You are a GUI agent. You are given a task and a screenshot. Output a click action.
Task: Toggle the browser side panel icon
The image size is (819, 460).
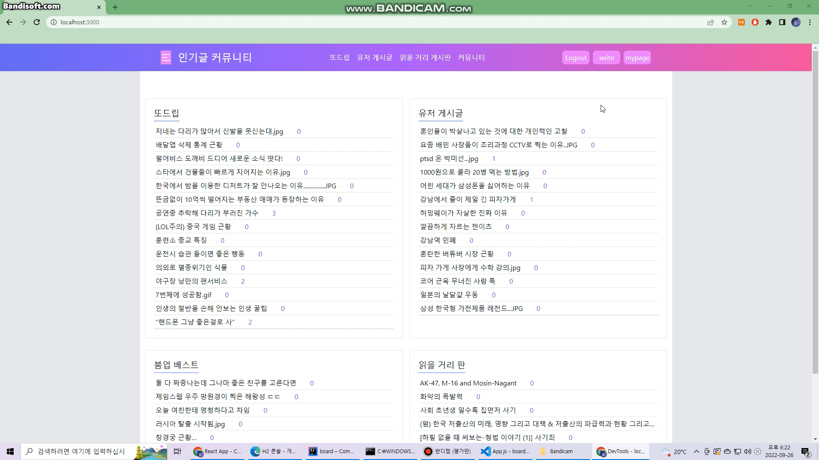coord(782,22)
